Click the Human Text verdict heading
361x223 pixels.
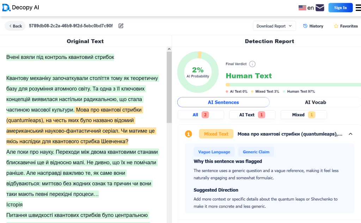[x=249, y=76]
